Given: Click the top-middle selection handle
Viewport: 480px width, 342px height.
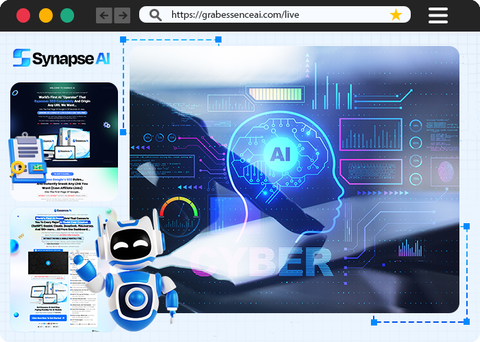Looking at the screenshot, I should pyautogui.click(x=218, y=40).
